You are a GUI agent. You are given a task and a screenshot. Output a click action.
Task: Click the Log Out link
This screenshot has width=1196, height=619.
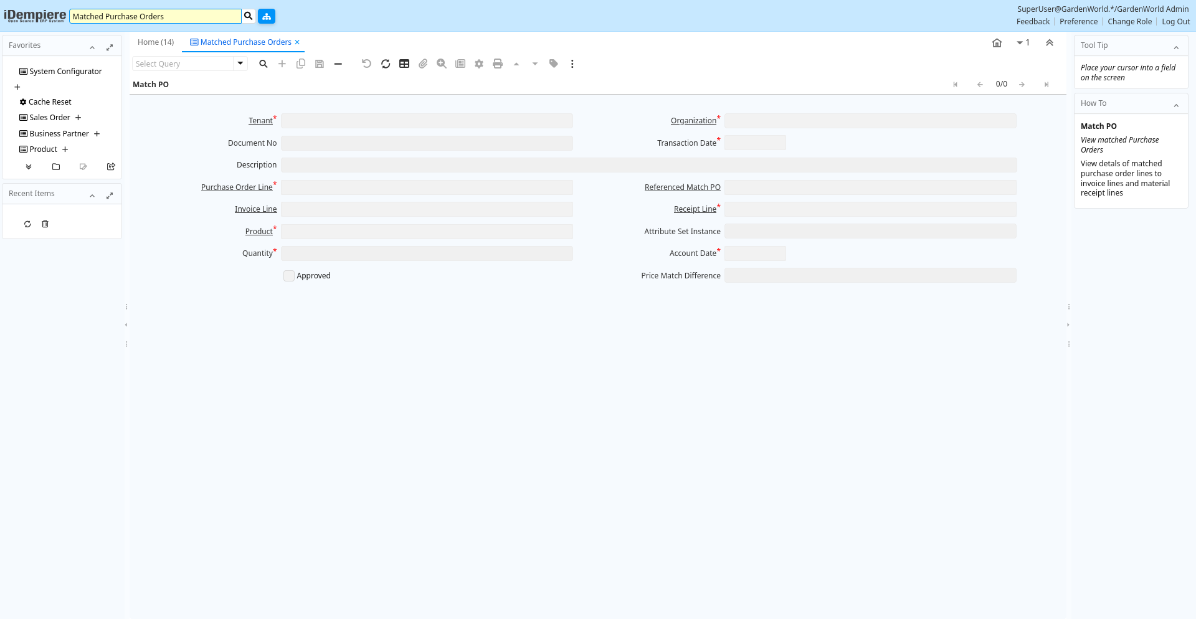coord(1175,22)
